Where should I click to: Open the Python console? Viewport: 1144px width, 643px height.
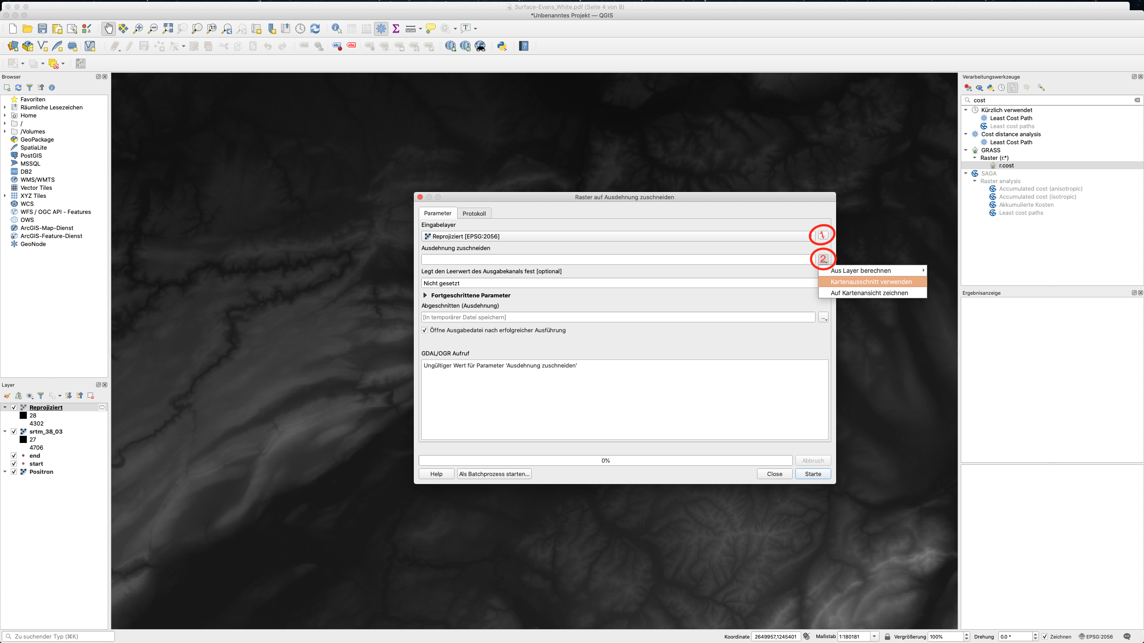pyautogui.click(x=501, y=46)
